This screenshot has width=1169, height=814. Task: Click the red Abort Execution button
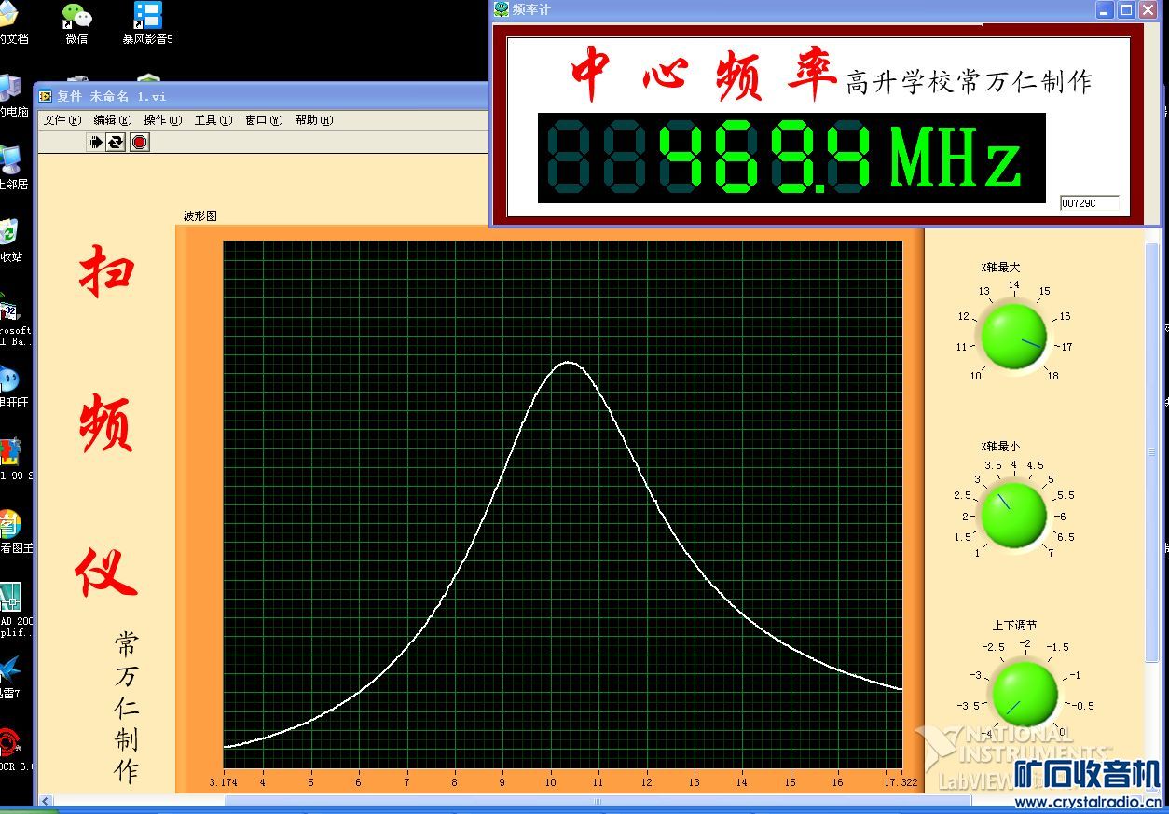click(139, 142)
